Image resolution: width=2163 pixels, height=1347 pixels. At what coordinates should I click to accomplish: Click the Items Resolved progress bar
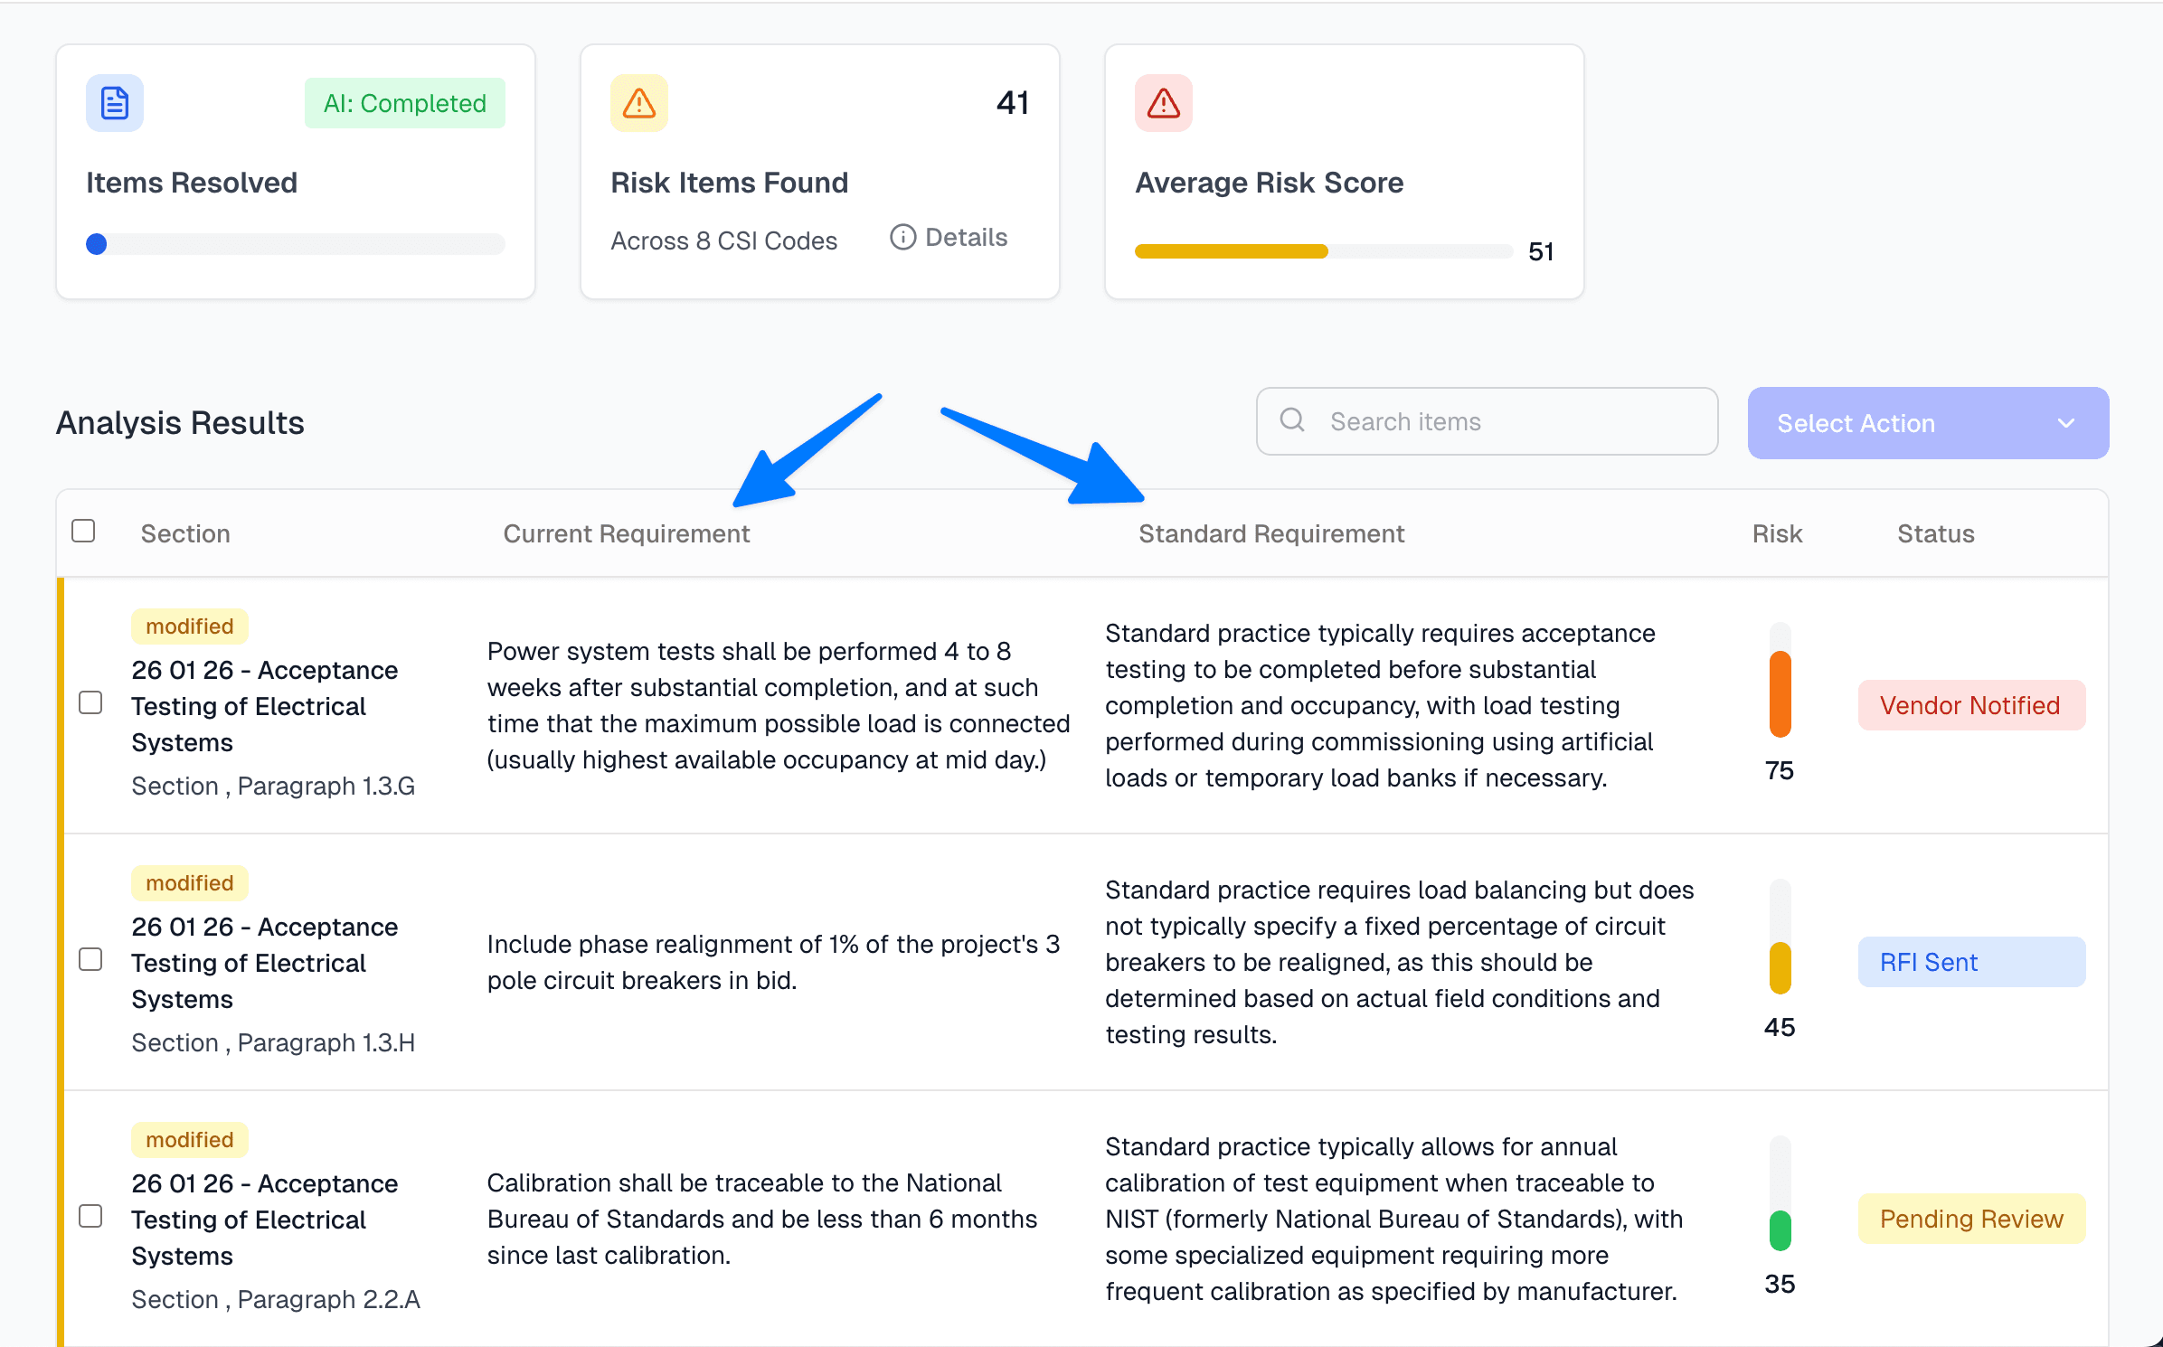click(x=296, y=244)
